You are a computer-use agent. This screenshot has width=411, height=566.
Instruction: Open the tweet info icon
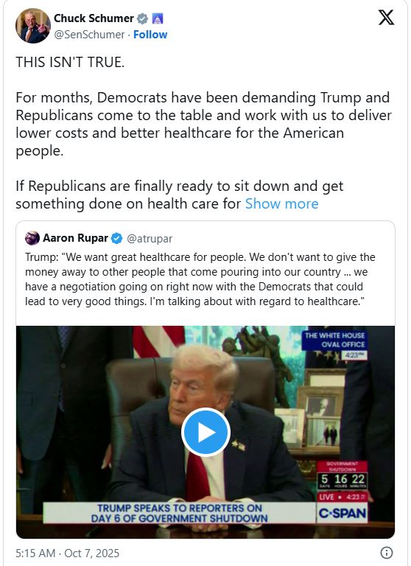[x=387, y=553]
